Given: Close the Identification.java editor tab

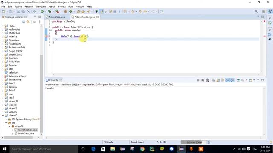Looking at the screenshot, I should coord(98,17).
